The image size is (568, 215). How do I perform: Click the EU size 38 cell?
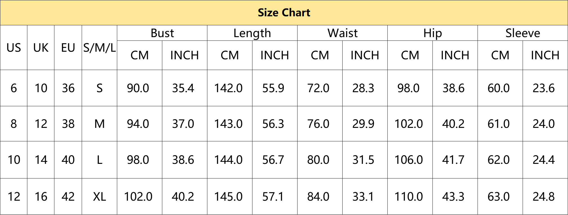[x=68, y=124]
